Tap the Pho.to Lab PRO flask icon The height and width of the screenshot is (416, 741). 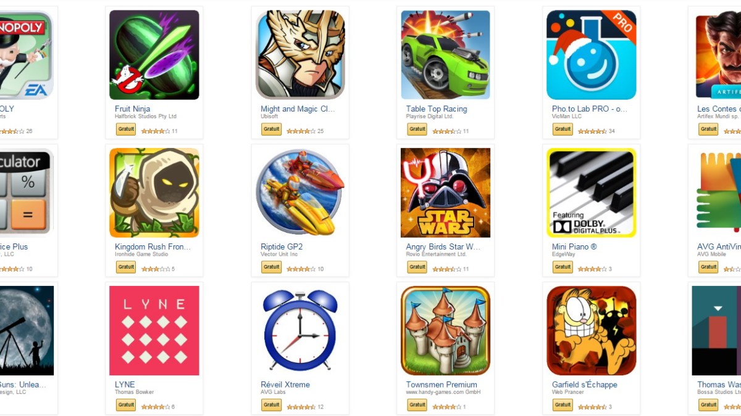click(592, 55)
